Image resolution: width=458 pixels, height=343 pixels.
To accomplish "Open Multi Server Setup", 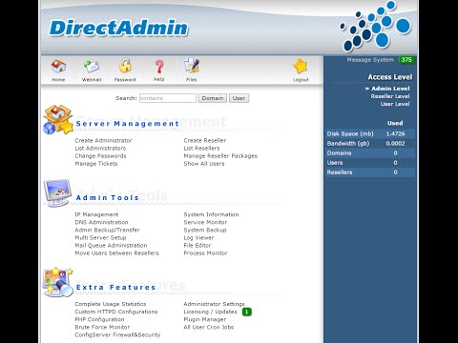I will click(x=100, y=237).
